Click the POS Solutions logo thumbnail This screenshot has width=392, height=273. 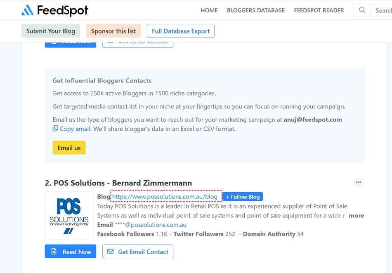coord(69,216)
